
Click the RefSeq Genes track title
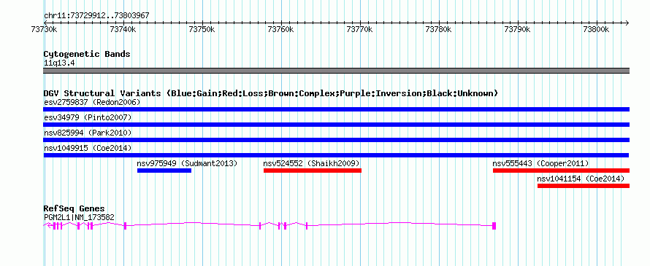74,208
